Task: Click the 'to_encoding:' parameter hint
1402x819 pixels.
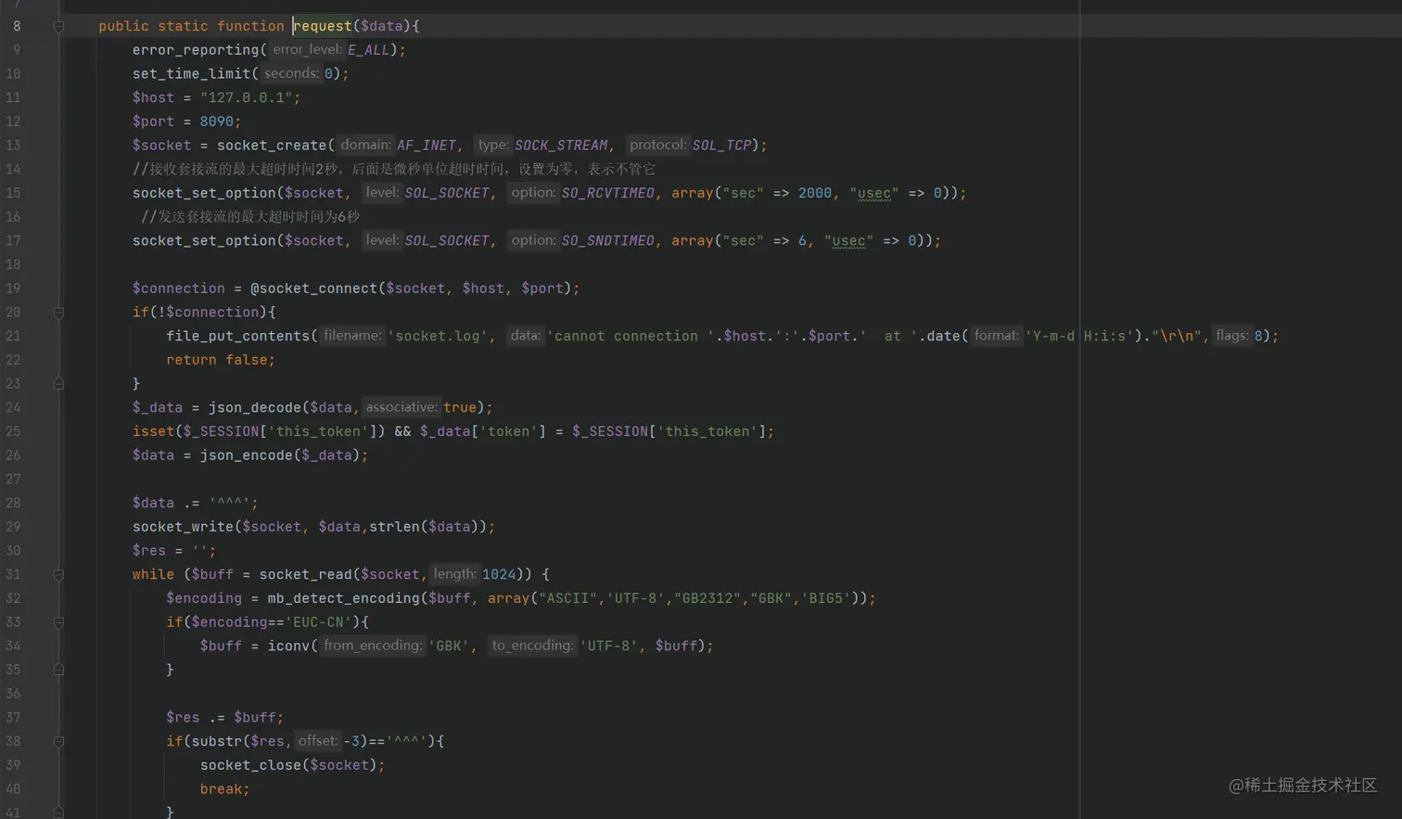Action: tap(532, 646)
